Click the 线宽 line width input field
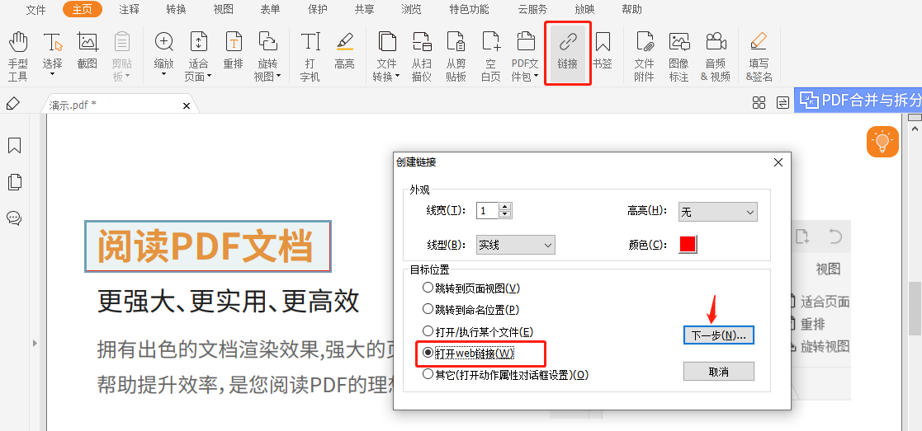922x431 pixels. tap(488, 211)
